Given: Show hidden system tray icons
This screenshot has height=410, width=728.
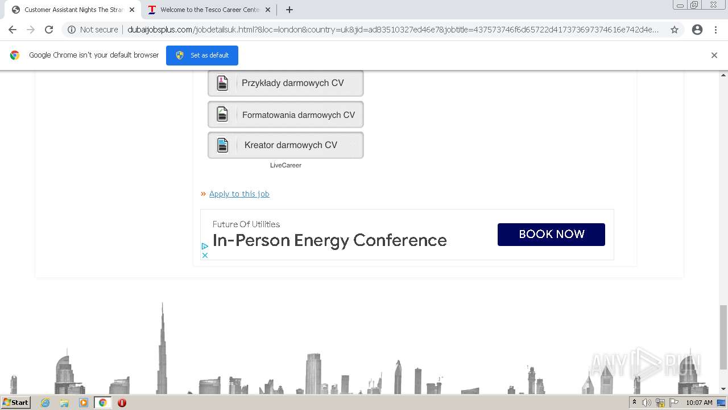Looking at the screenshot, I should pos(634,403).
